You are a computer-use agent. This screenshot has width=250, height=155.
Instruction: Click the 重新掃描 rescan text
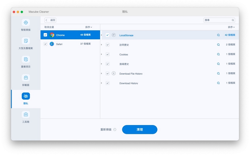[106, 129]
